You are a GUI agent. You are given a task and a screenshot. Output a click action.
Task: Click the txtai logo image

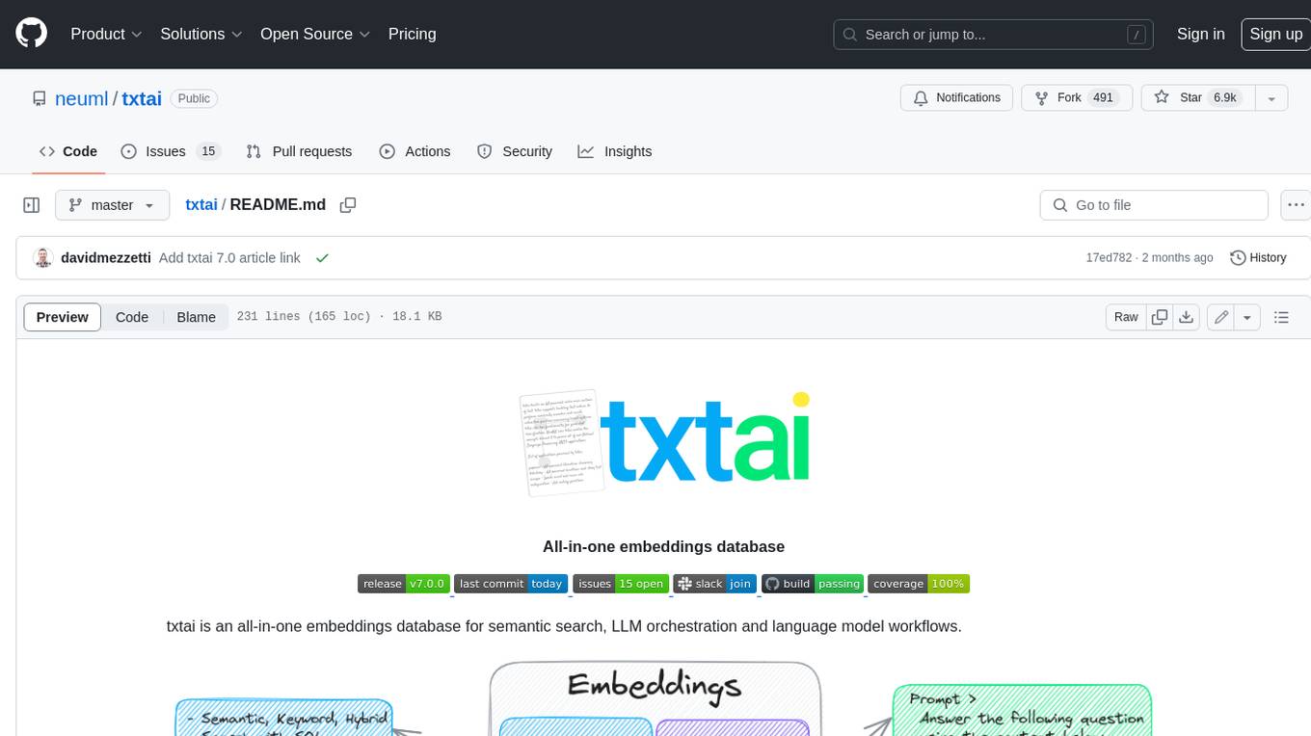(x=663, y=443)
